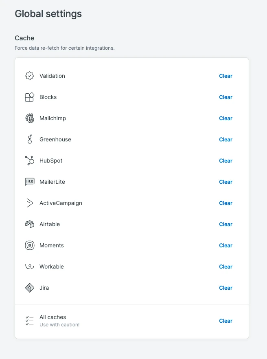Viewport: 267px width, 359px height.
Task: Click the HubSpot logo icon
Action: [30, 161]
